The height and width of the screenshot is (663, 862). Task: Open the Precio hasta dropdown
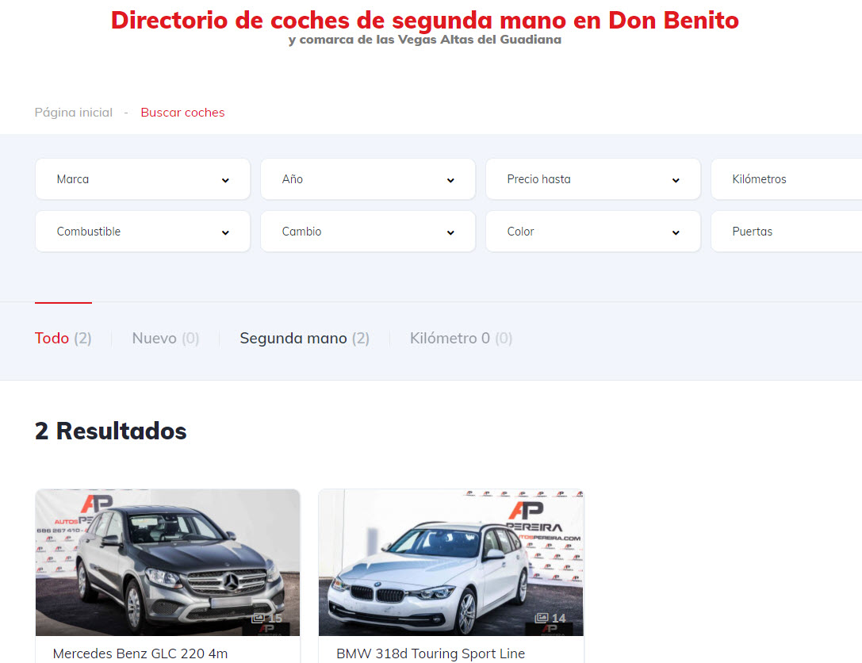pyautogui.click(x=593, y=179)
